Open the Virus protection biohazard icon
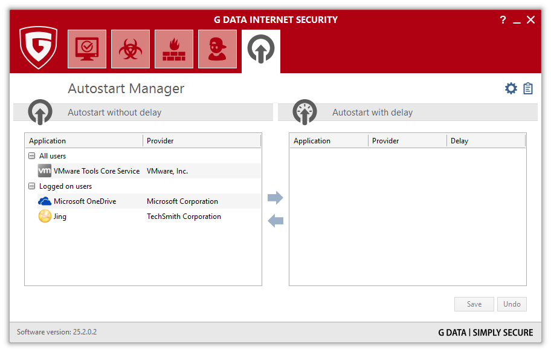551x352 pixels. 130,49
